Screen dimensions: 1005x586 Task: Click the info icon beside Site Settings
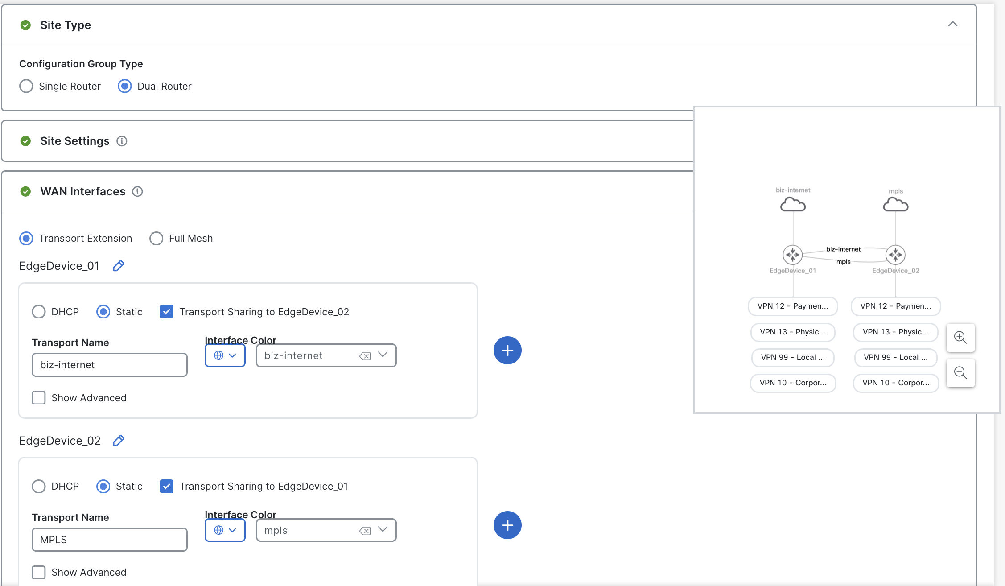click(x=122, y=141)
